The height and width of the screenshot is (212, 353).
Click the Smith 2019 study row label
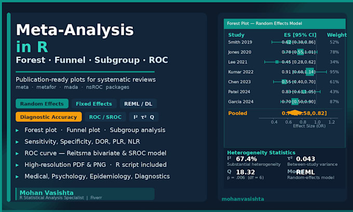tap(240, 42)
